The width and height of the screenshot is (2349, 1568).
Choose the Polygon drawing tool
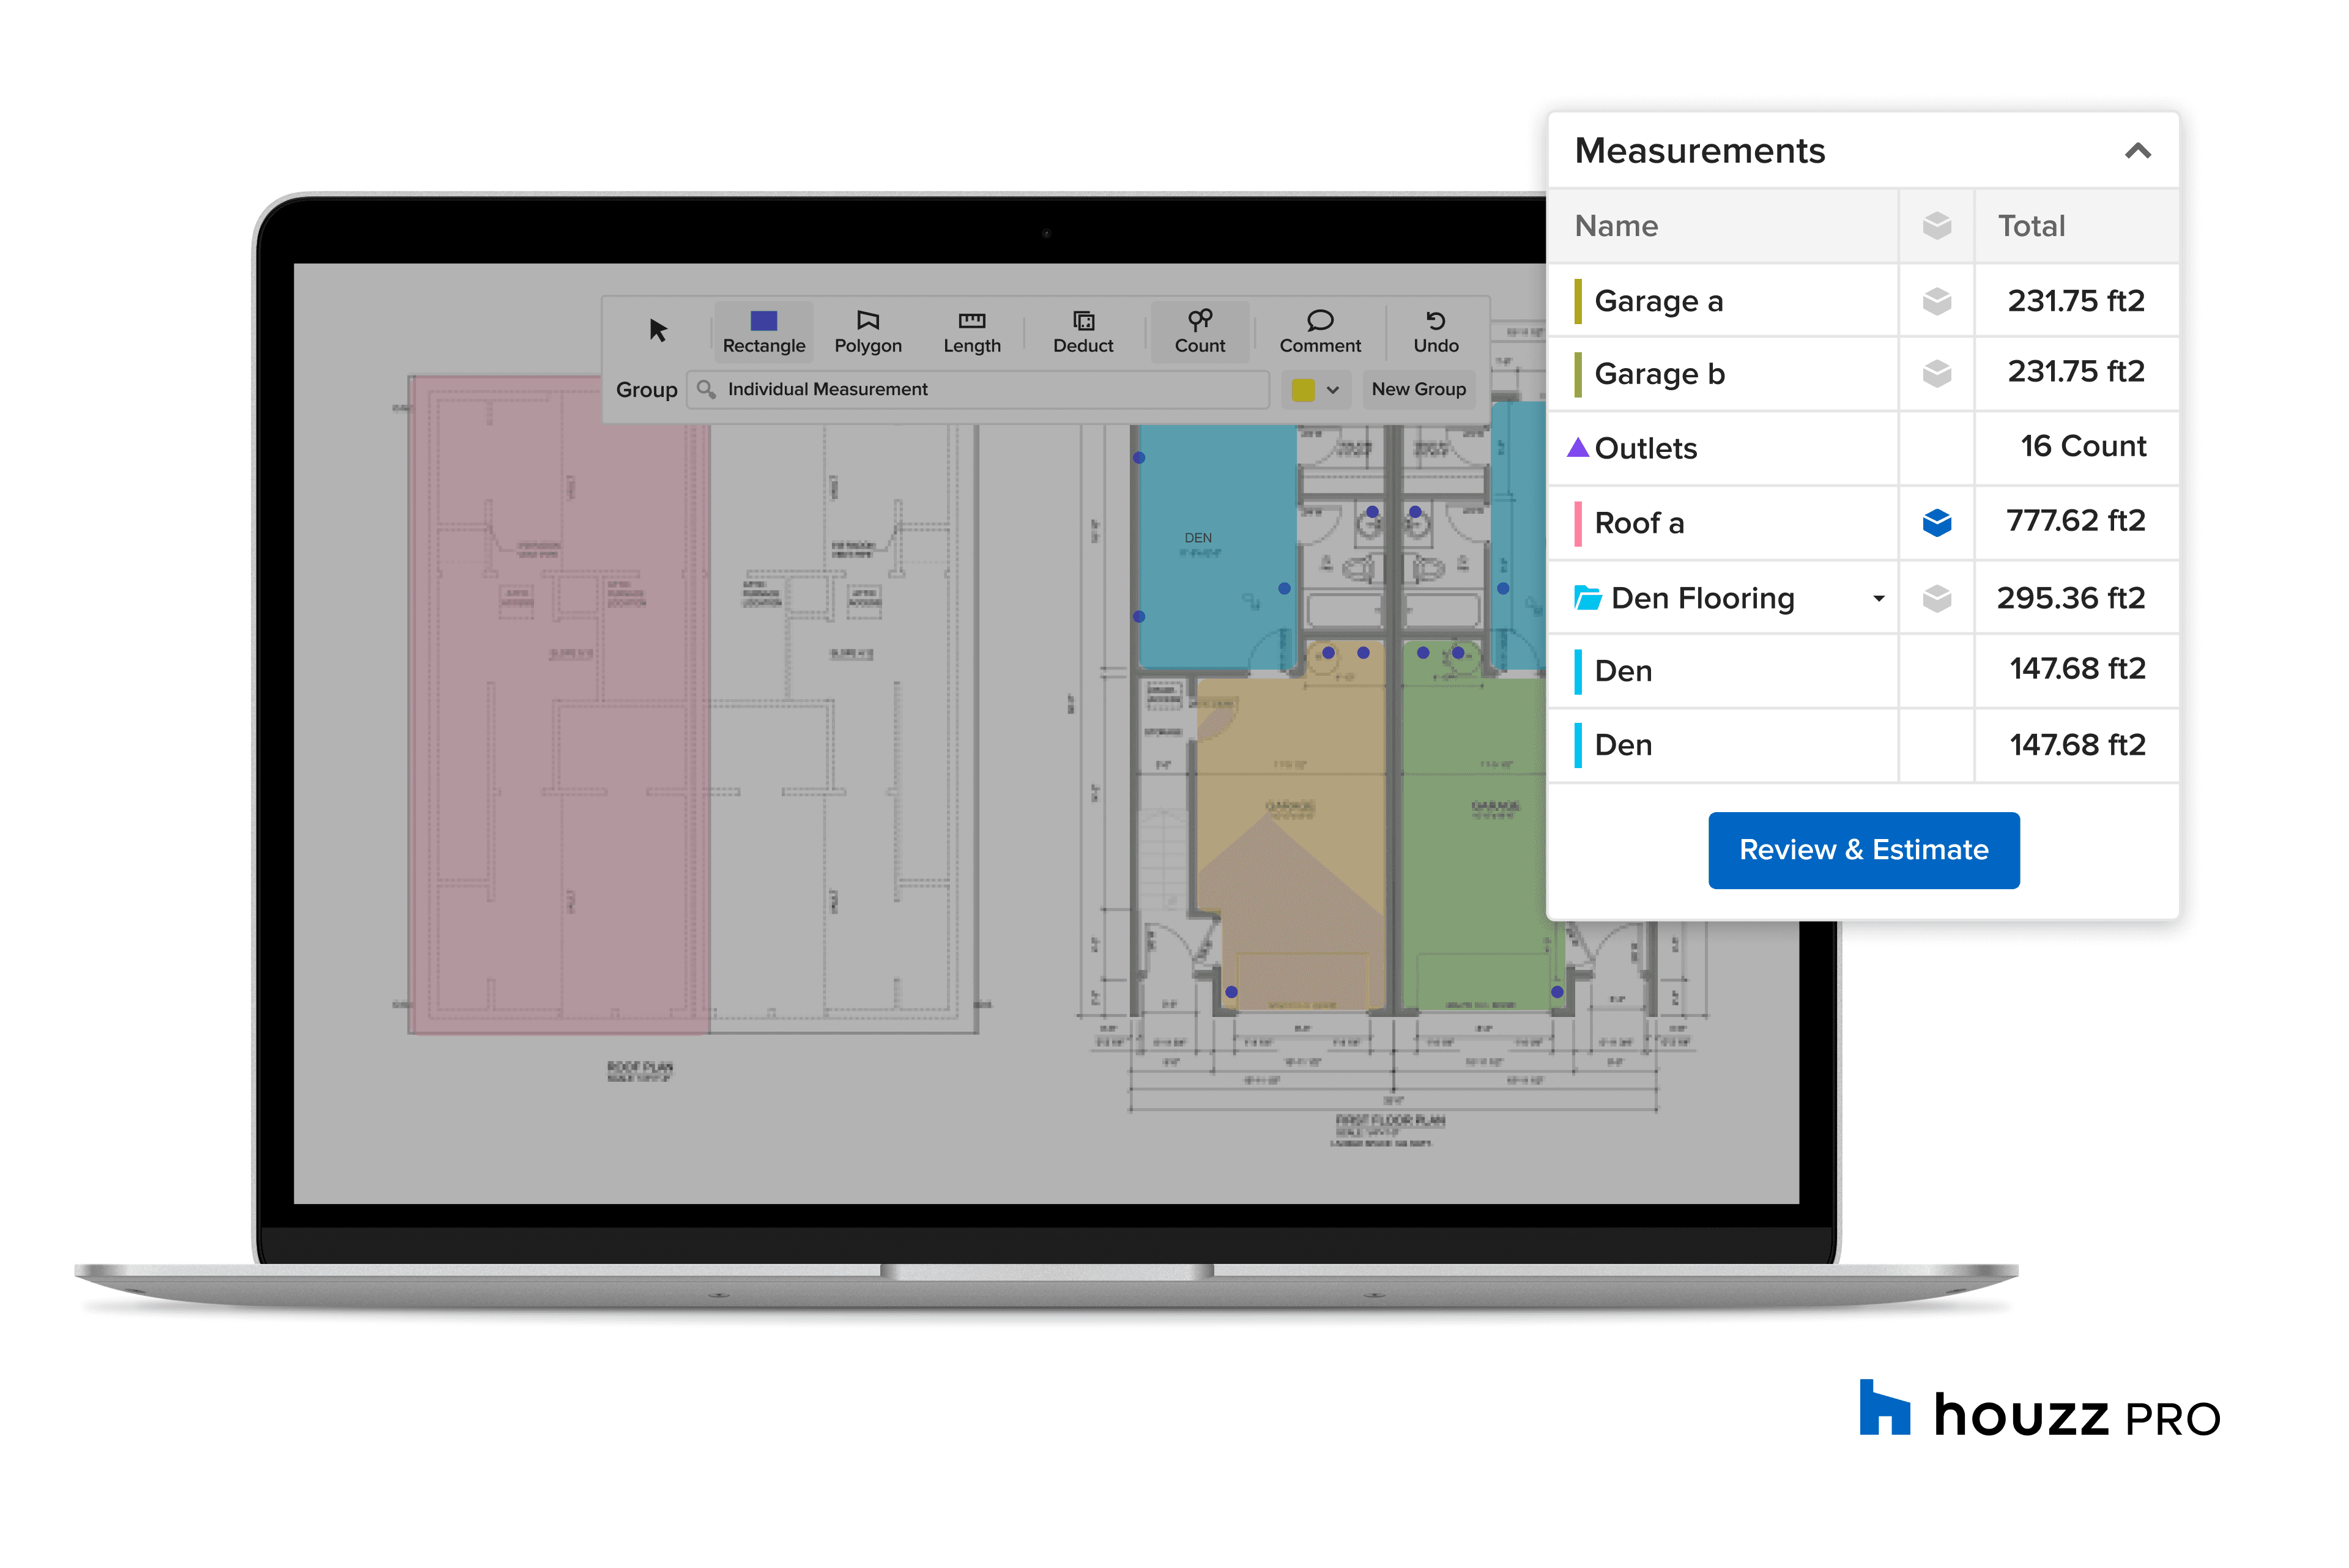pyautogui.click(x=867, y=331)
